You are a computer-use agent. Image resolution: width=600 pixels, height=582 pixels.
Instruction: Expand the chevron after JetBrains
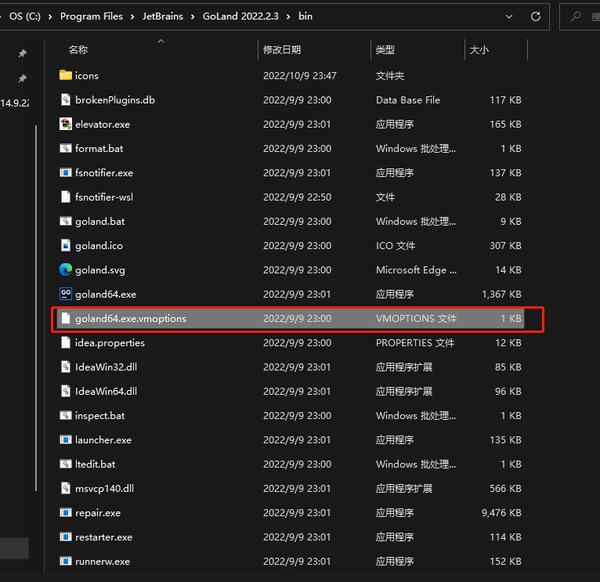pos(193,16)
